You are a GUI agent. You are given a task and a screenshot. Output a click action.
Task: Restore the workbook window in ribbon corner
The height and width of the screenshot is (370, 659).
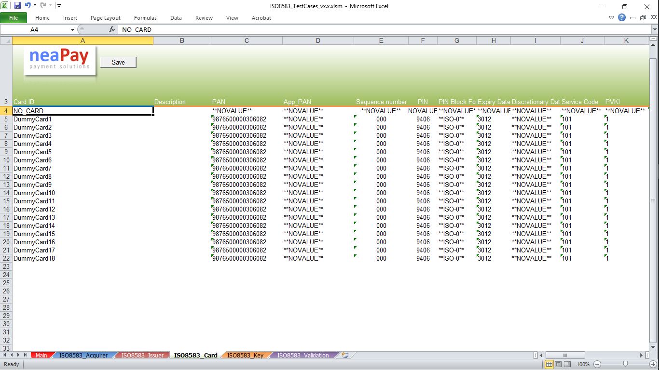tap(643, 18)
